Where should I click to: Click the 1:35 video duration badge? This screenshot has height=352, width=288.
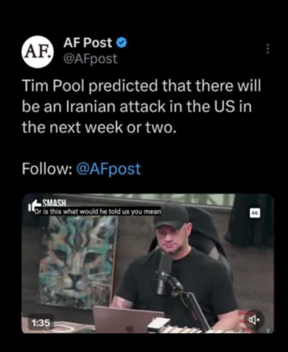(41, 323)
